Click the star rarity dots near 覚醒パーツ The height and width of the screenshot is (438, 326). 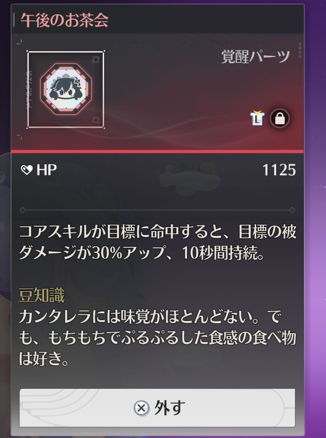point(300,50)
